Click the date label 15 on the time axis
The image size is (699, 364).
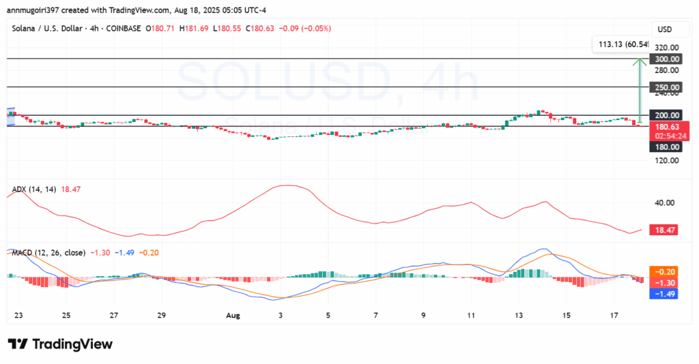[x=567, y=315]
